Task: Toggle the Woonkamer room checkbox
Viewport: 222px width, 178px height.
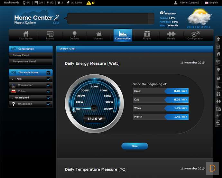Action: (48, 85)
